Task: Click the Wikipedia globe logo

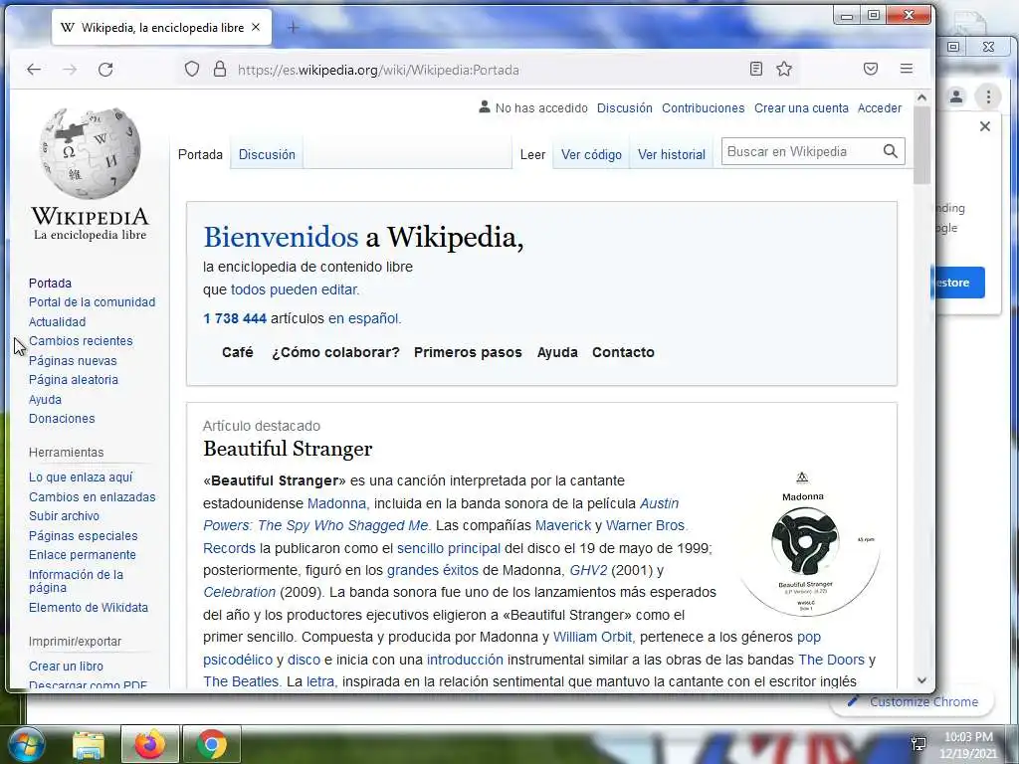Action: pos(90,153)
